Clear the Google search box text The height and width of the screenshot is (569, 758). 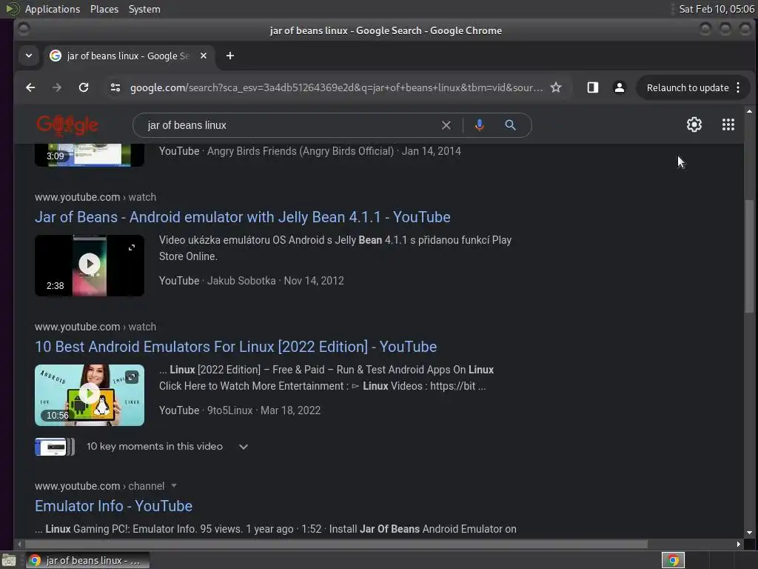click(446, 125)
